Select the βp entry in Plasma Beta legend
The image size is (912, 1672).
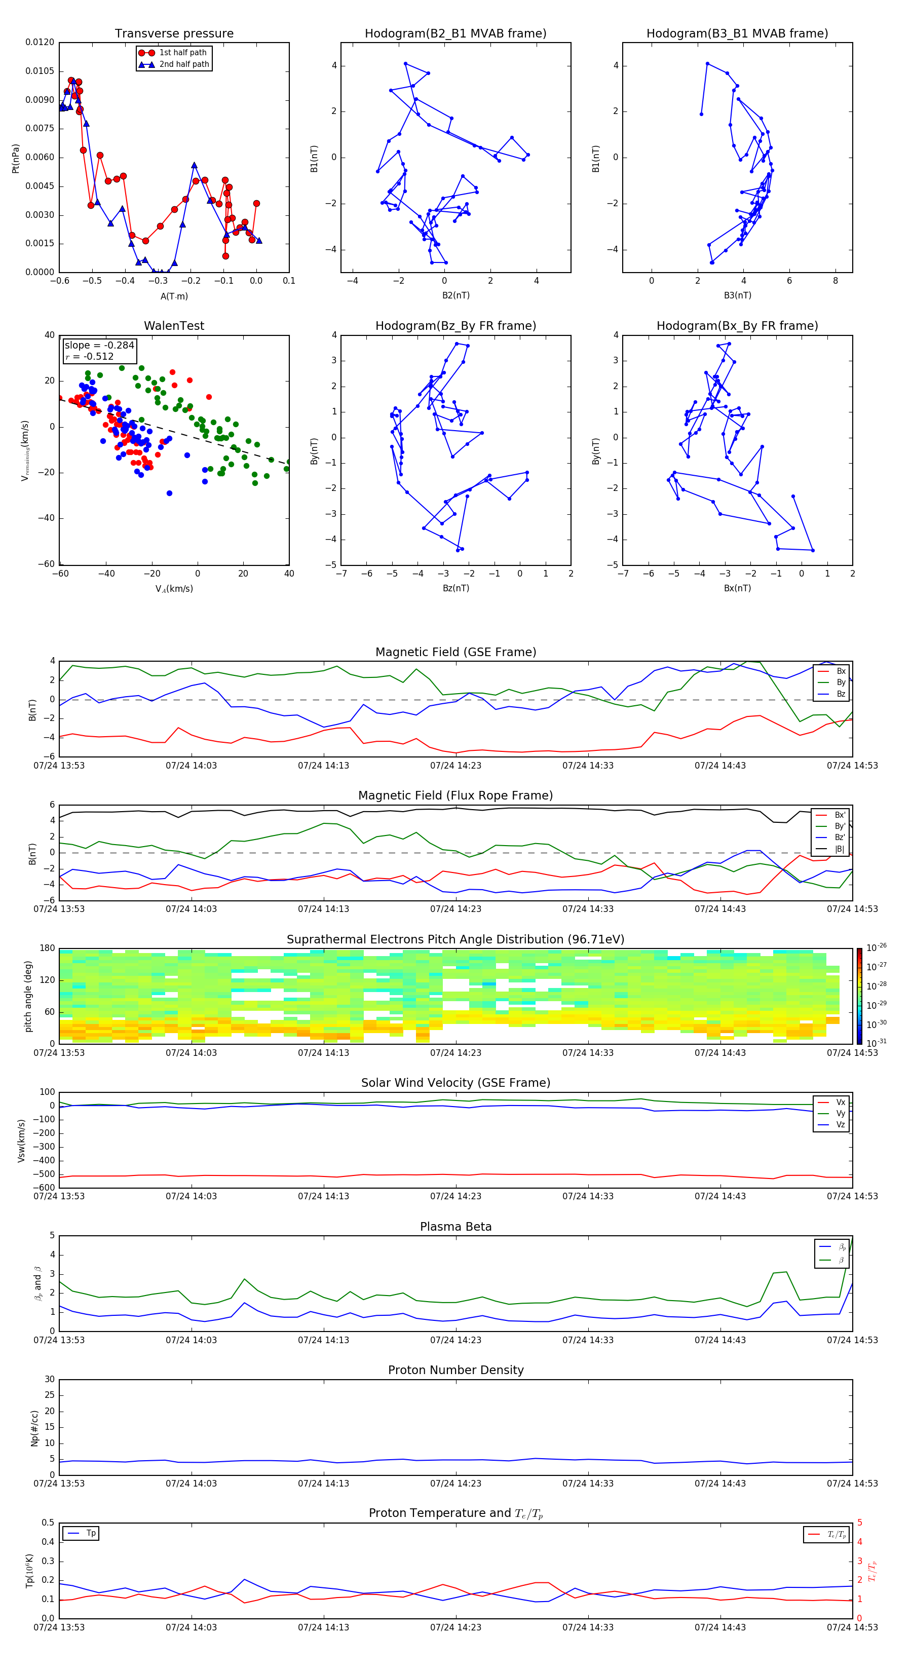tap(833, 1247)
